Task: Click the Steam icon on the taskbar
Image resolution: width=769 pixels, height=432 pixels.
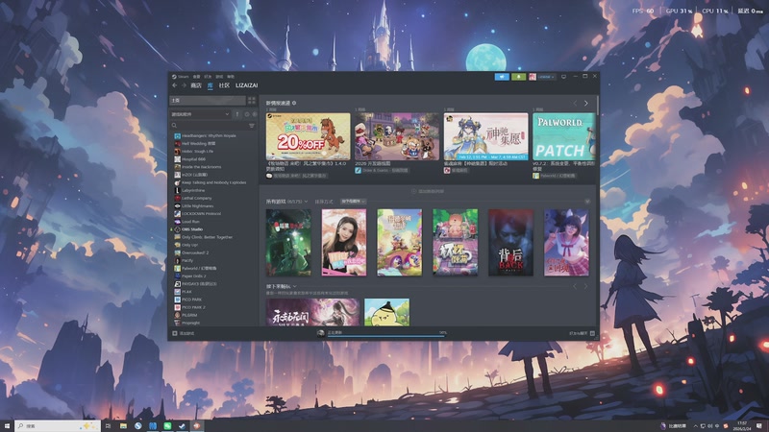Action: tap(182, 426)
